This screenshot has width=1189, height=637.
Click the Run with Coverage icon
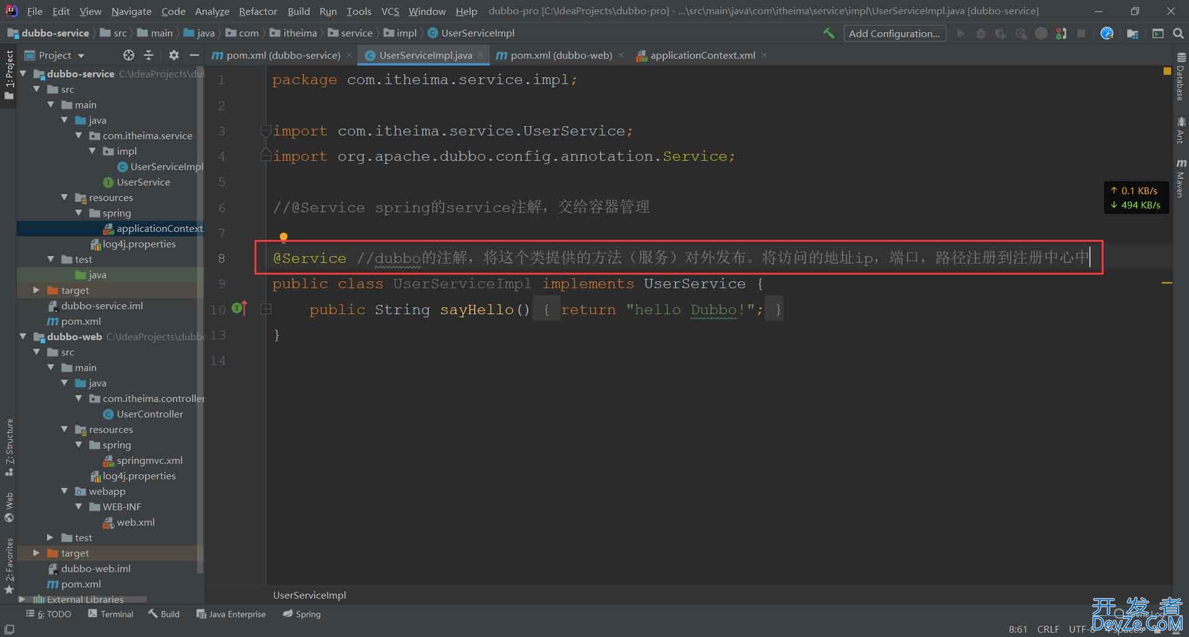(x=1000, y=33)
